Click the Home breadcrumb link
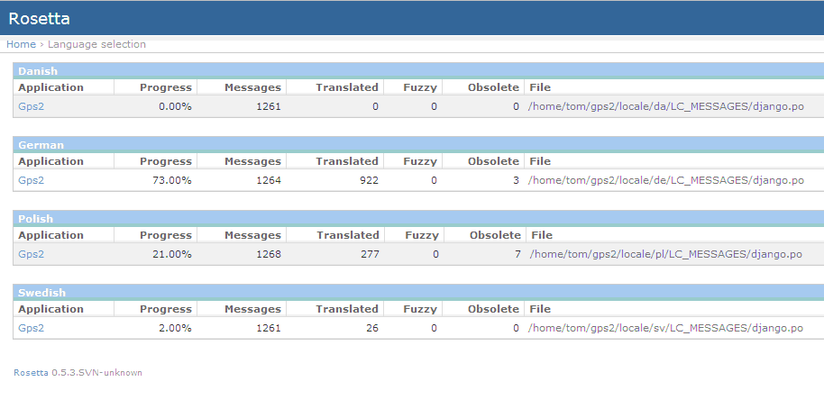This screenshot has height=418, width=824. (21, 44)
